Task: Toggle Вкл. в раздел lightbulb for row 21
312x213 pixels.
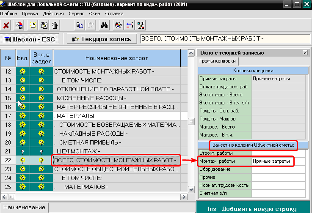Action: tap(41, 151)
